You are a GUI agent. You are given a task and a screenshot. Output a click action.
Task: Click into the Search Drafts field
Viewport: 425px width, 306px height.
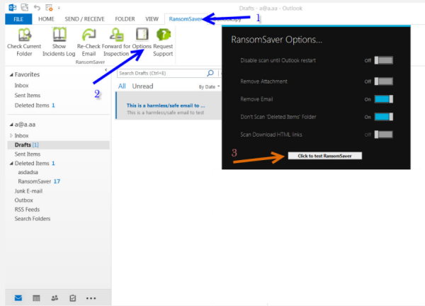(x=163, y=73)
